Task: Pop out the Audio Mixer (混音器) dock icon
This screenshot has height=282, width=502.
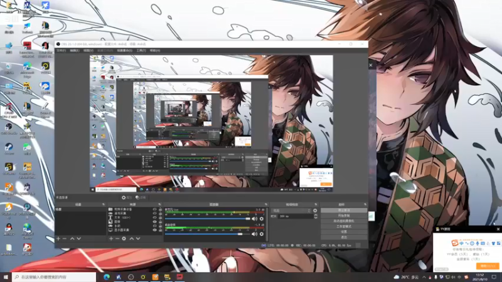Action: (266, 204)
